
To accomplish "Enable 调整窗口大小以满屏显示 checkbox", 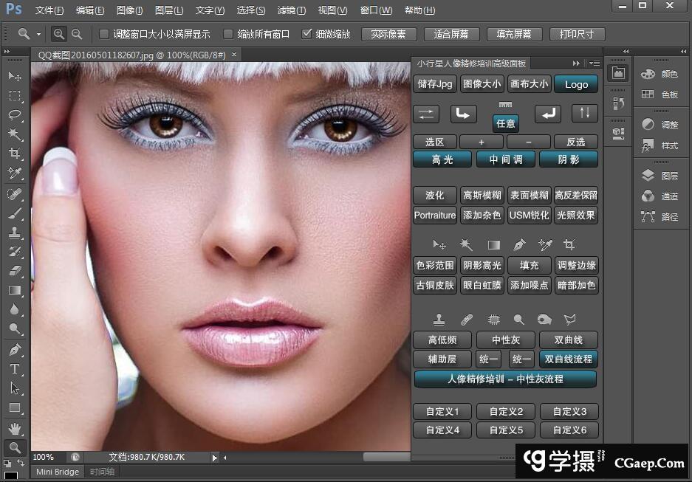I will point(104,34).
